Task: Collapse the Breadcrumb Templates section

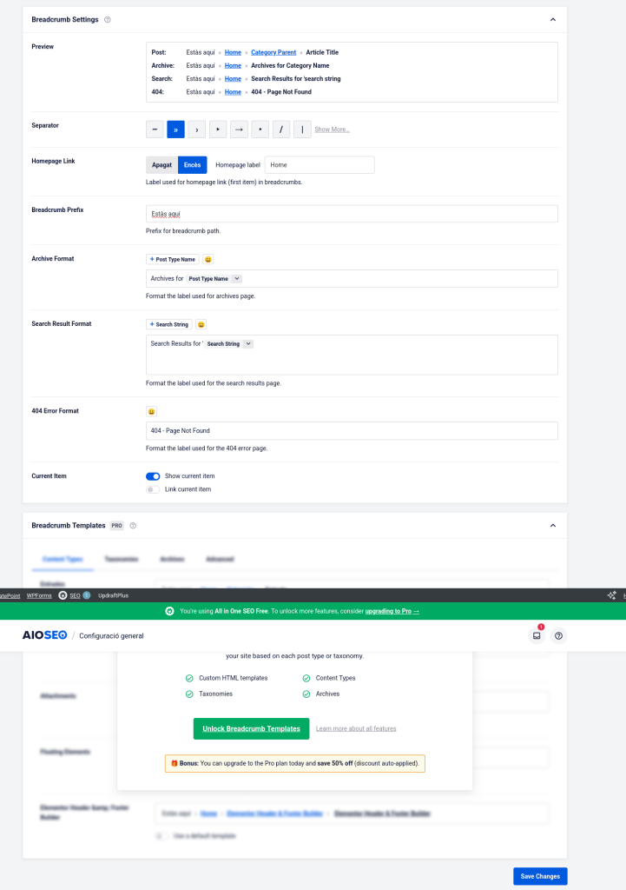Action: coord(553,526)
